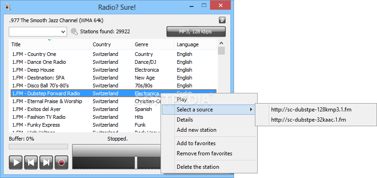Screen dimensions: 377x178
Task: Start recording with the red record button
Action: pyautogui.click(x=62, y=162)
